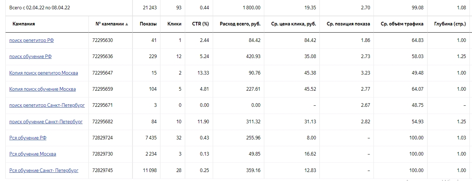Select campaign number cell 72829745
The image size is (472, 181).
tap(102, 170)
